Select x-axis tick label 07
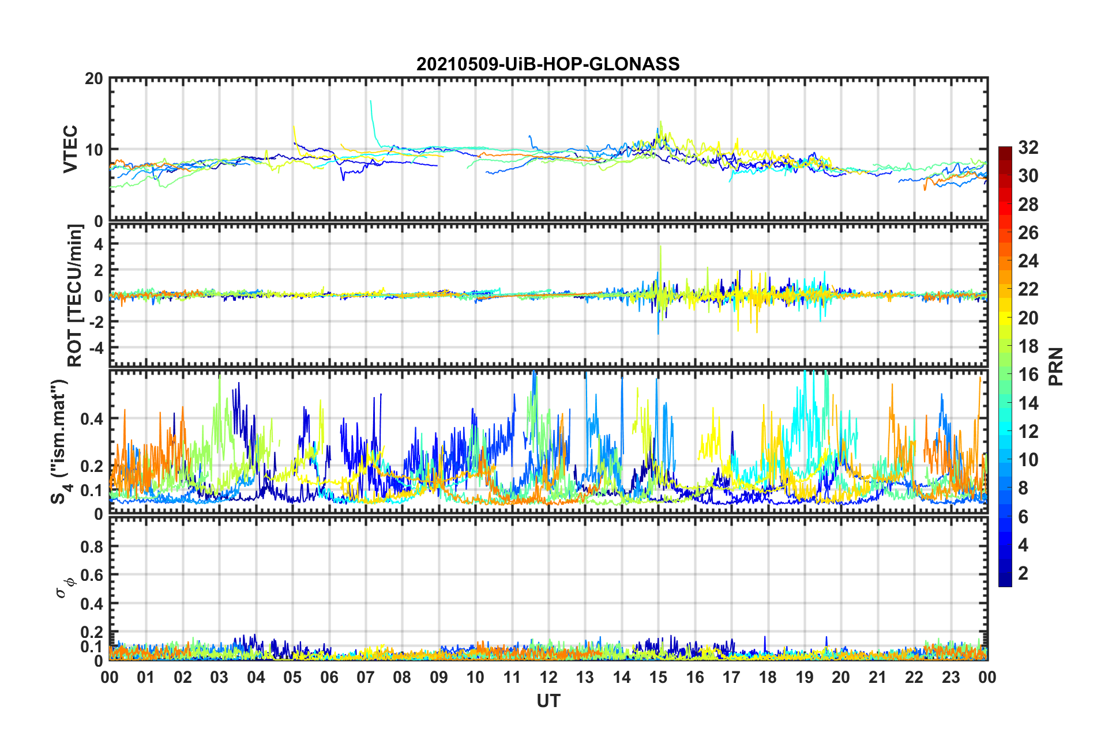Viewport: 1097px width, 733px height. [x=366, y=677]
